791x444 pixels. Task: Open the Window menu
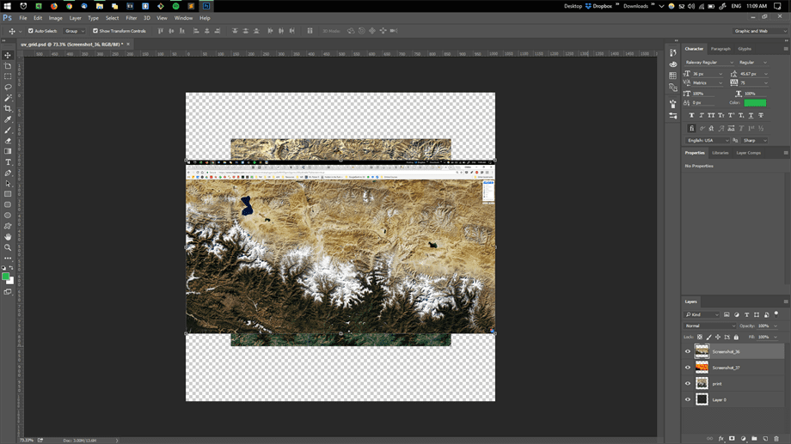coord(184,18)
